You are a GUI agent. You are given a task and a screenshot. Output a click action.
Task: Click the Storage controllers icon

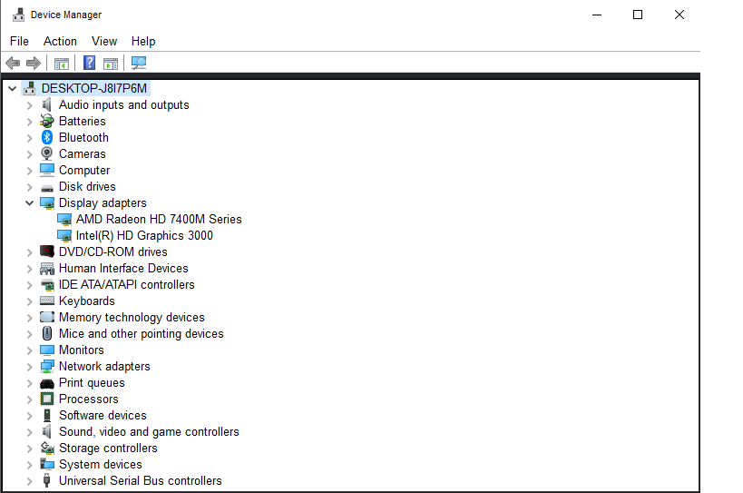point(47,448)
